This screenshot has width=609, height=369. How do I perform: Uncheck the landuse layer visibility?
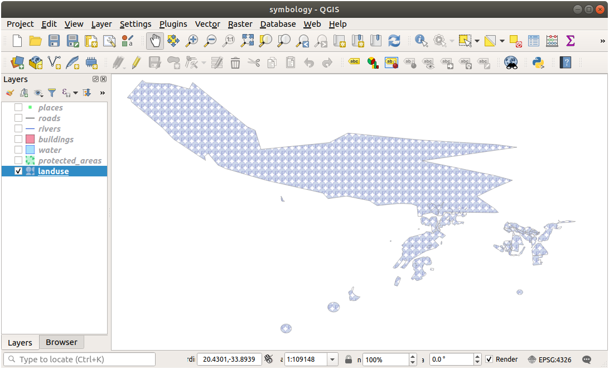click(x=17, y=171)
